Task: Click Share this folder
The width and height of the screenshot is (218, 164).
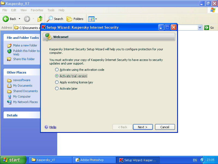Action: point(24,59)
